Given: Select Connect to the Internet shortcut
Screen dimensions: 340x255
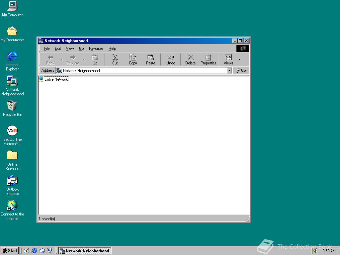Looking at the screenshot, I should [12, 210].
